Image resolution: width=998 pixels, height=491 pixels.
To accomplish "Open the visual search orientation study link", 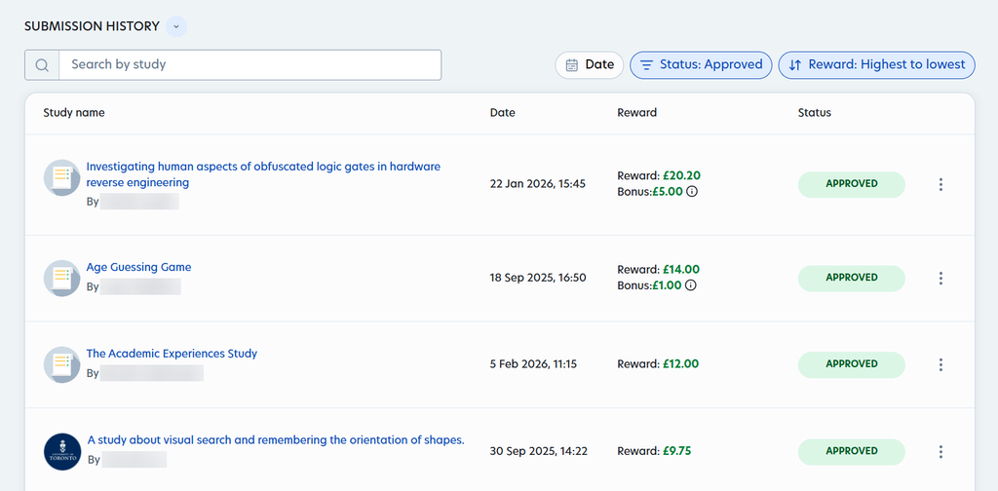I will [x=276, y=440].
